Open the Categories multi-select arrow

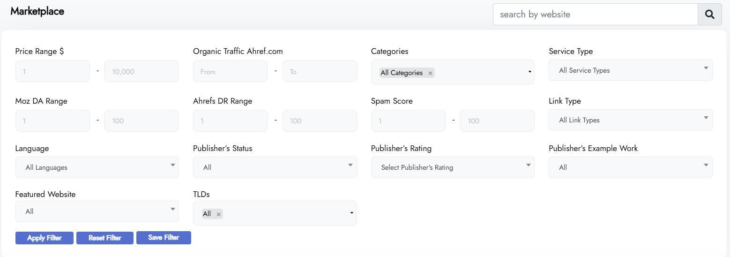pyautogui.click(x=529, y=72)
